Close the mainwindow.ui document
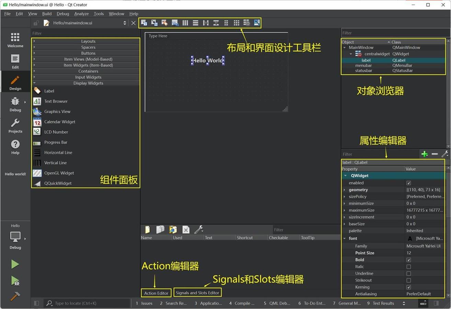Screen dimensions: 451x309 (133, 23)
